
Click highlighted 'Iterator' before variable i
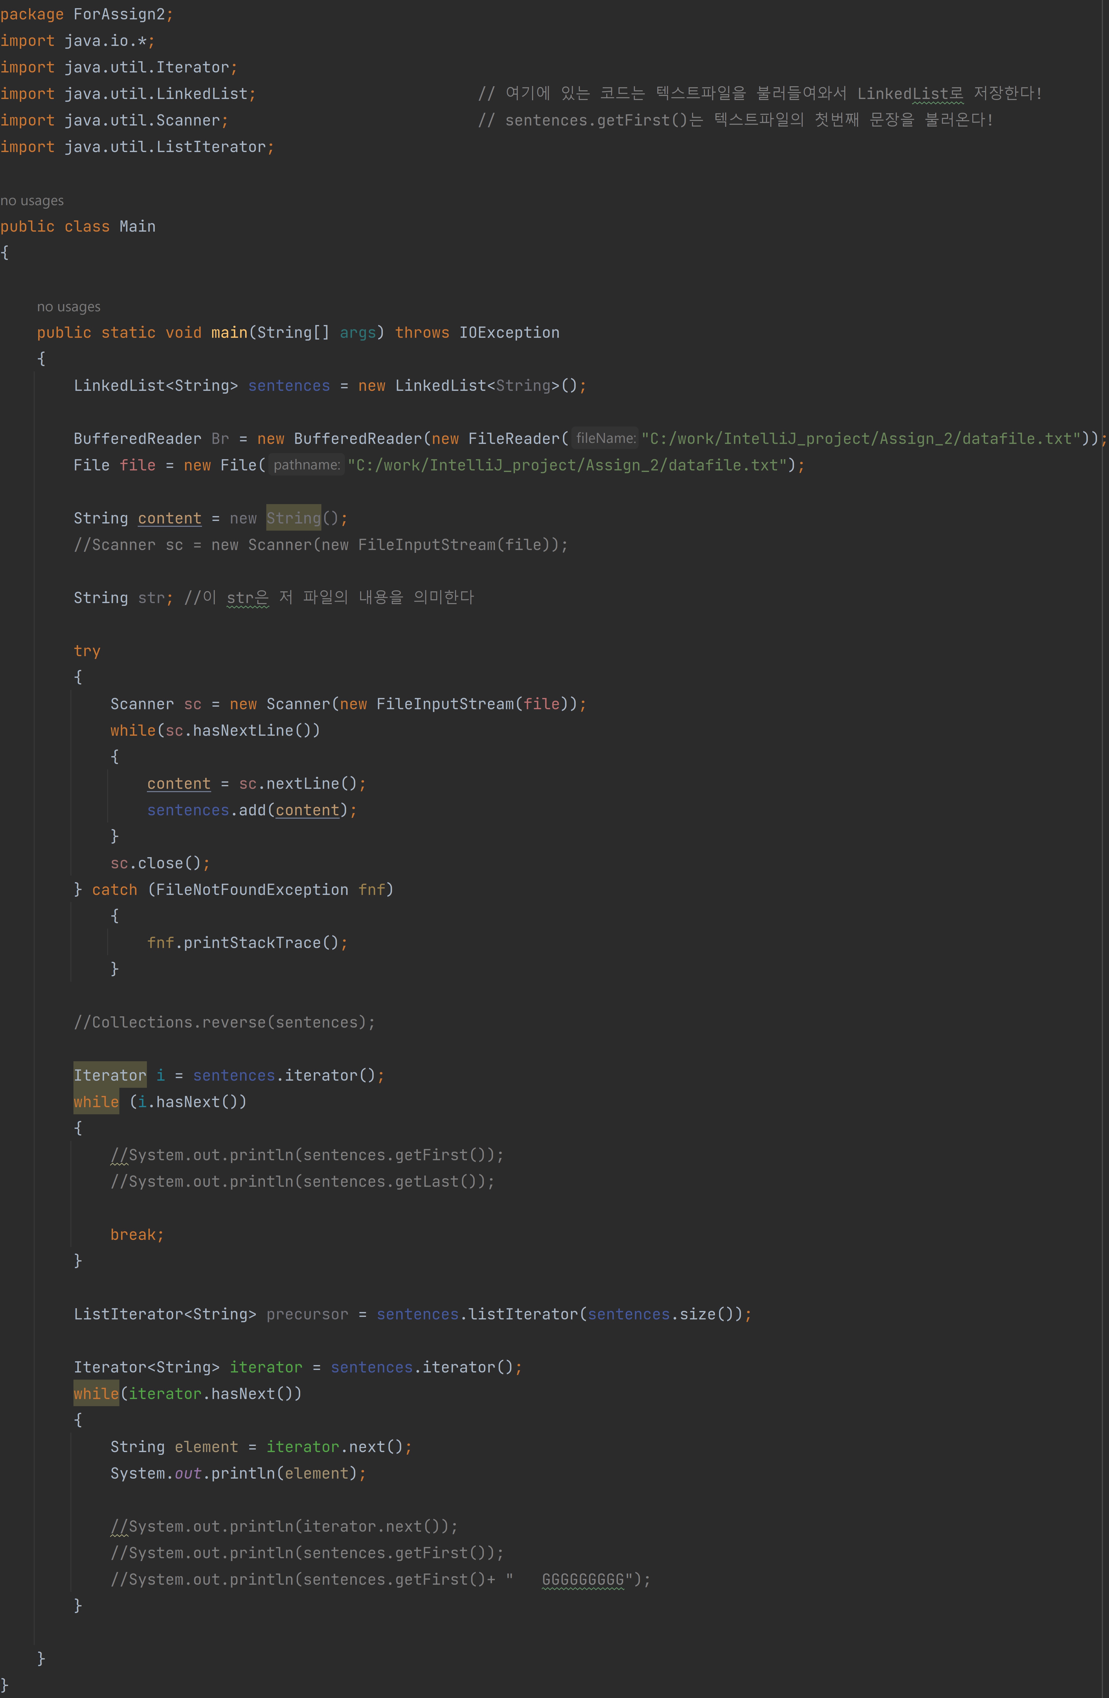[110, 1075]
